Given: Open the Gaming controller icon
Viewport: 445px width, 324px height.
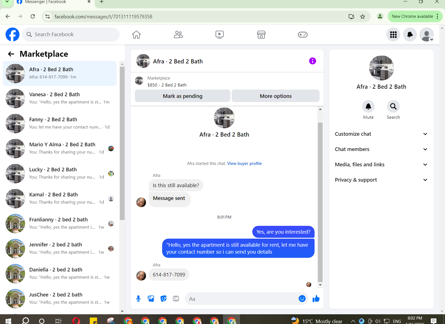Looking at the screenshot, I should [303, 34].
